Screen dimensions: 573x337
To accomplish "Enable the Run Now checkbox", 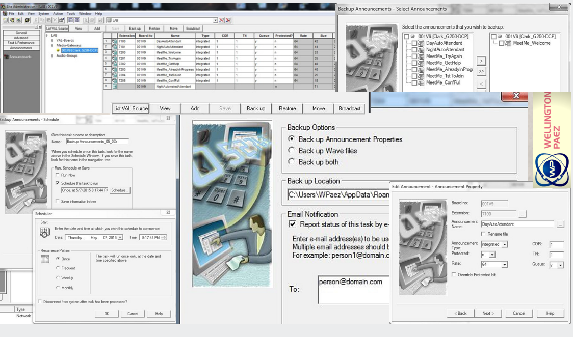I will coord(58,175).
